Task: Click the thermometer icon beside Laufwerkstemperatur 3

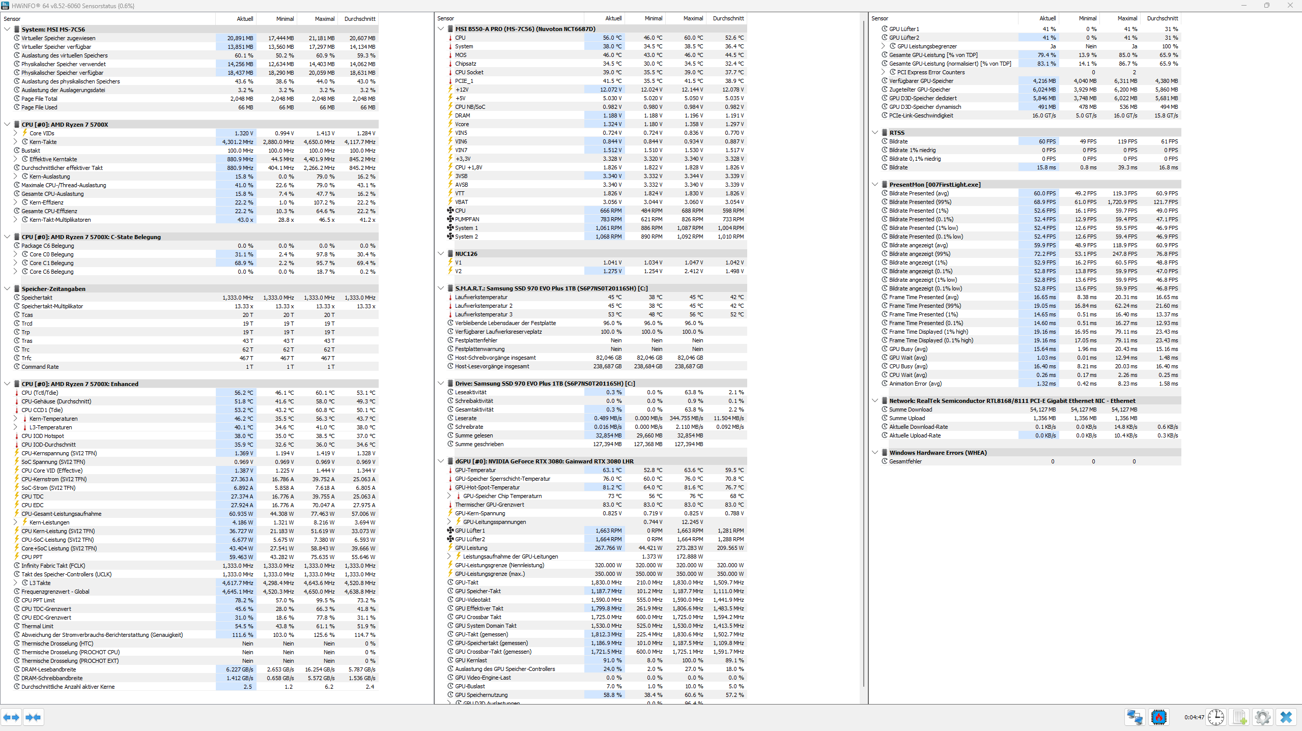Action: pyautogui.click(x=450, y=314)
